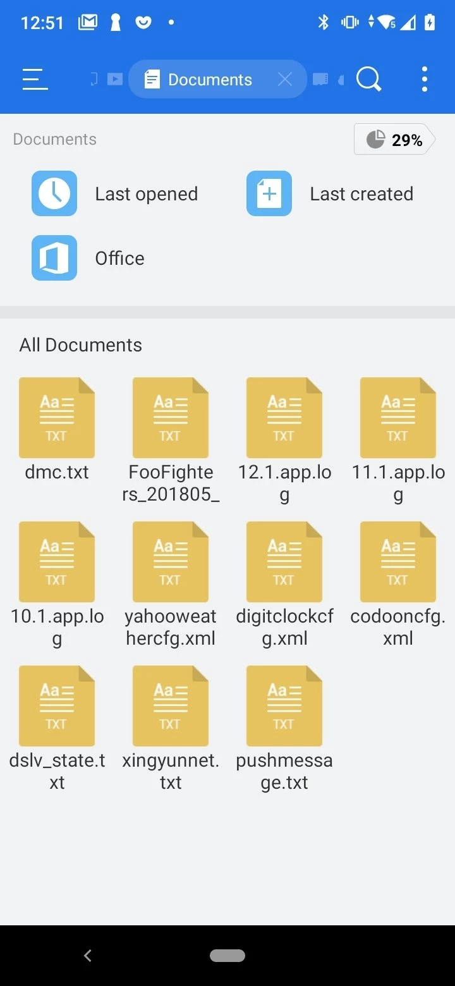Open the search magnifier

click(369, 80)
